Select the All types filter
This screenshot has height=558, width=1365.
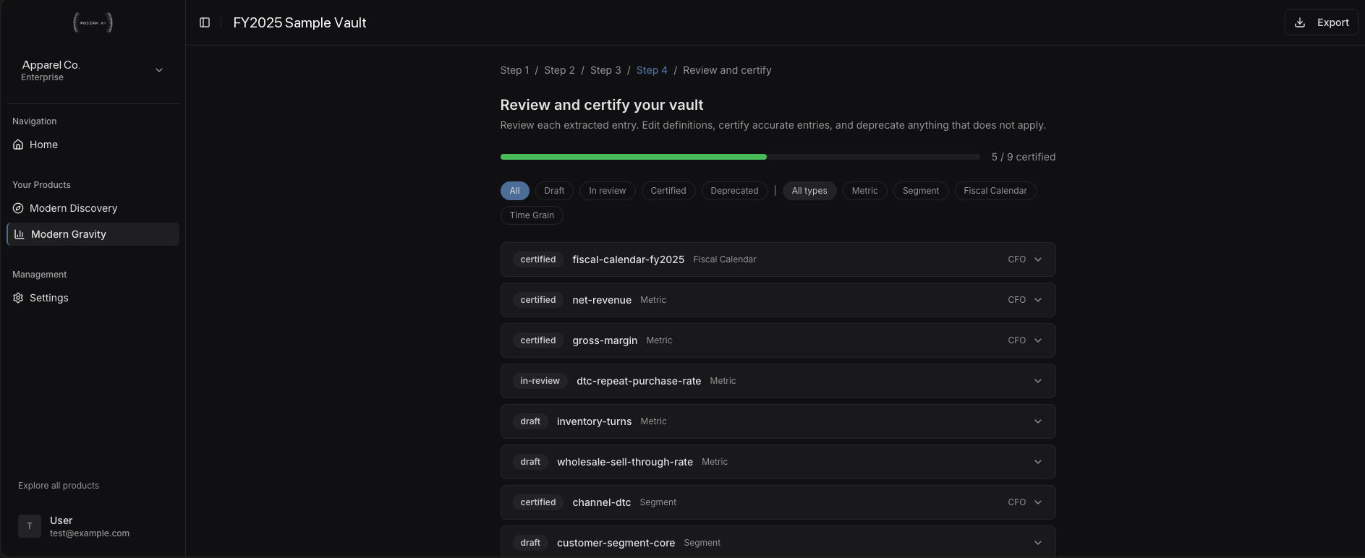(809, 191)
